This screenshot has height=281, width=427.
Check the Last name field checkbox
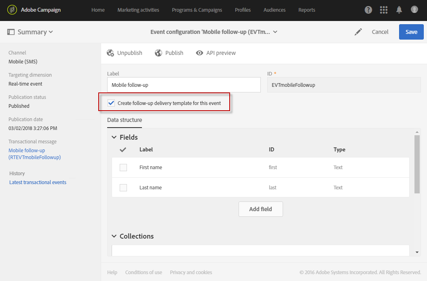click(123, 188)
